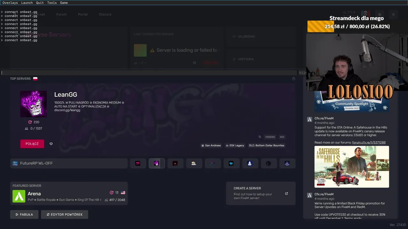The image size is (408, 229).
Task: Select the esx tag
Action: 282,137
